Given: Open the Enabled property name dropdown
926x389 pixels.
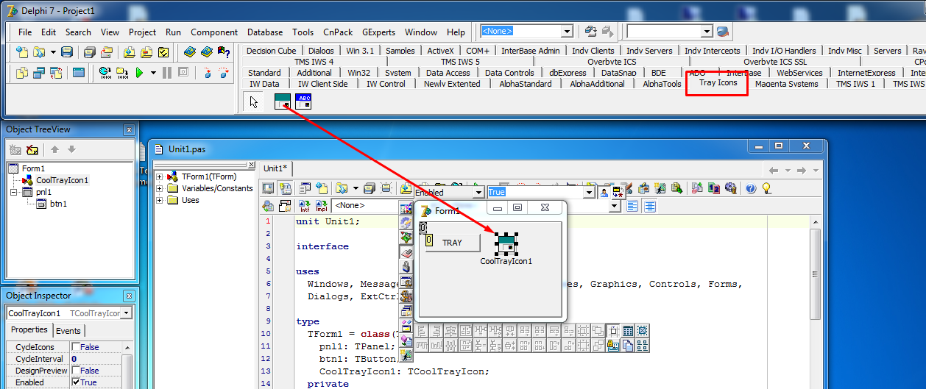Looking at the screenshot, I should [478, 192].
